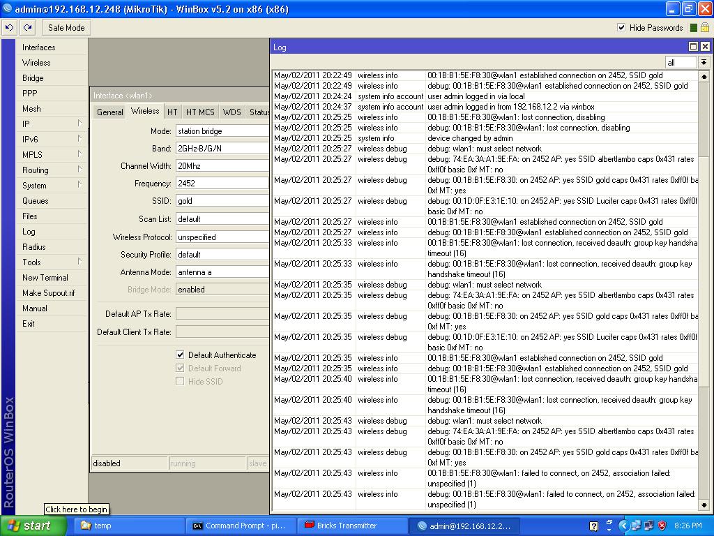Toggle the Hide Passwords checkbox
Viewport: 714px width, 536px height.
pyautogui.click(x=621, y=28)
